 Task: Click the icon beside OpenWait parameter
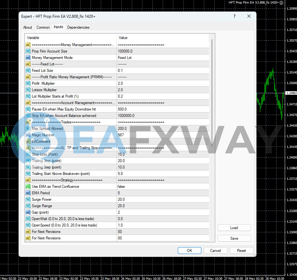(28, 219)
